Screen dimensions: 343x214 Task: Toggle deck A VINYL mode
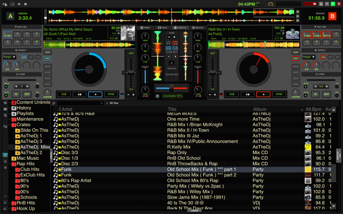click(48, 59)
